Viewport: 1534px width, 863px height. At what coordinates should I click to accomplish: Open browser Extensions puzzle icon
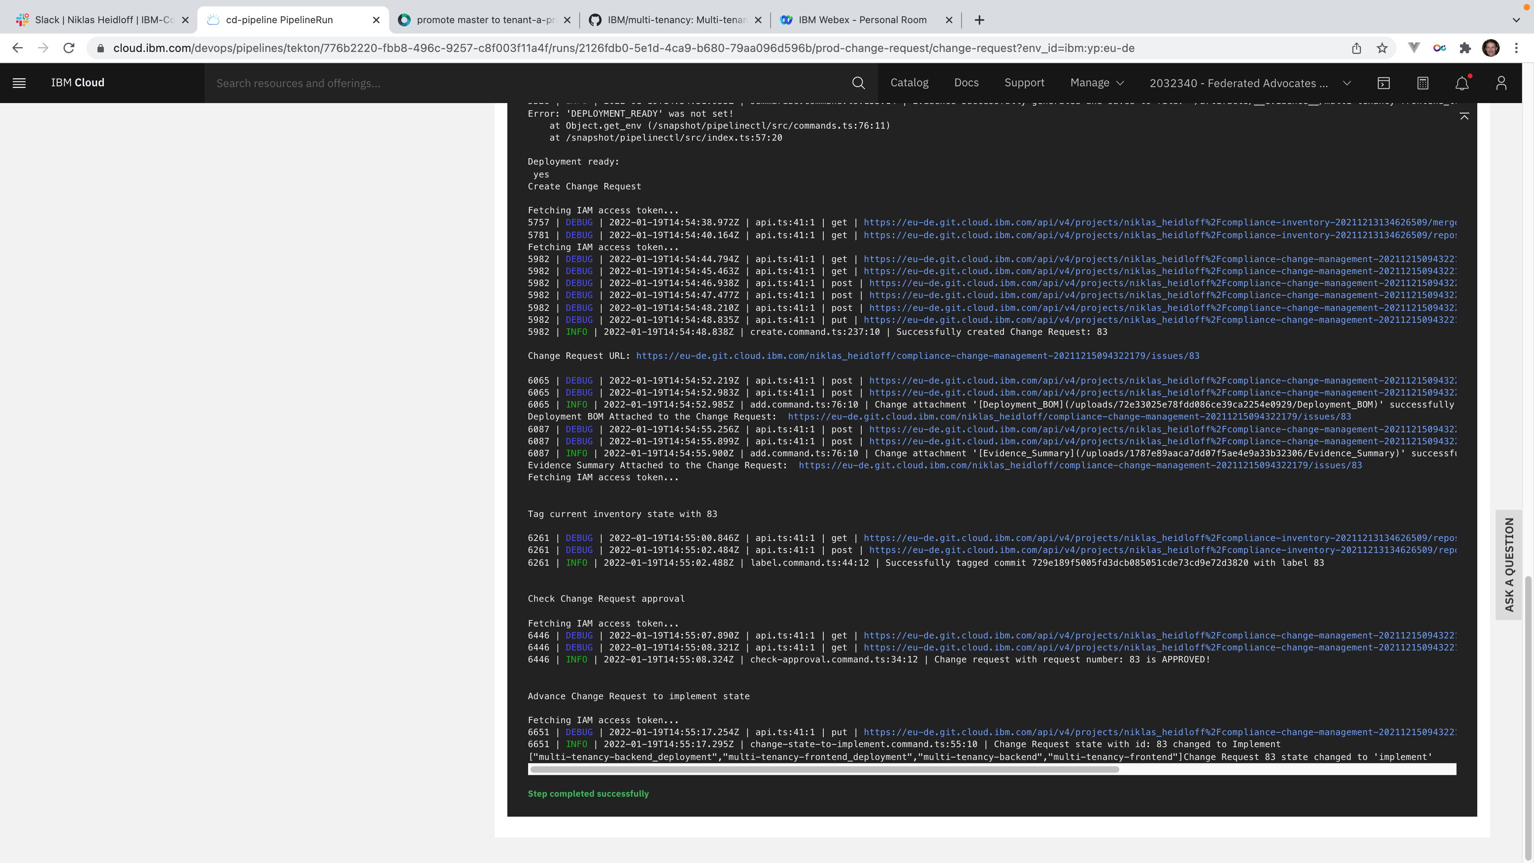(1465, 48)
